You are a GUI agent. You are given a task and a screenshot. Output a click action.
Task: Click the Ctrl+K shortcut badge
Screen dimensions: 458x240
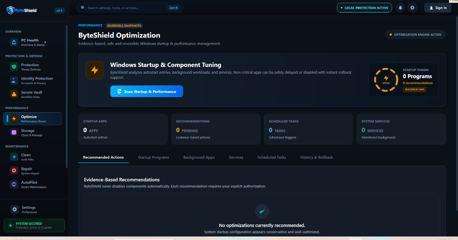[x=174, y=8]
